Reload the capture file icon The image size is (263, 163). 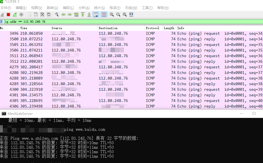click(49, 15)
